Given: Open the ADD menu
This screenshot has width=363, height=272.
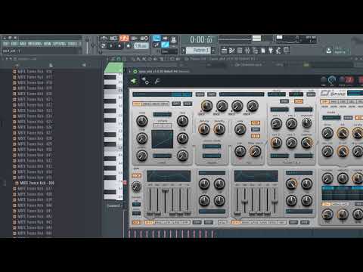Looking at the screenshot, I should click(x=23, y=44).
